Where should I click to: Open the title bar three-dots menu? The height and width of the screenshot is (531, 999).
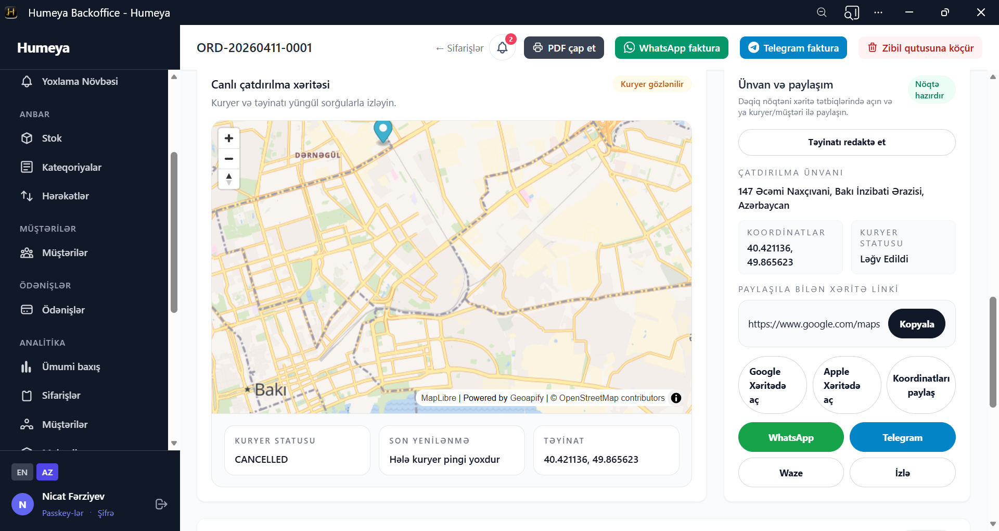point(878,12)
